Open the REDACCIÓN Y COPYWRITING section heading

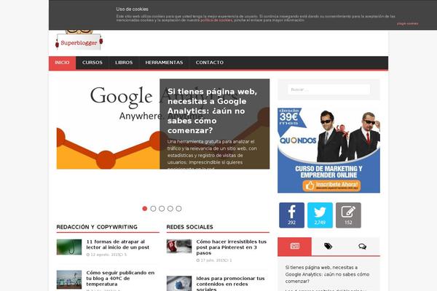pyautogui.click(x=97, y=227)
